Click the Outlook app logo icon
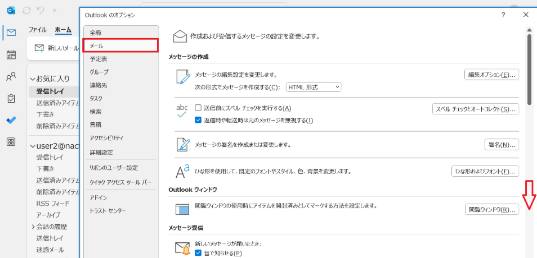The image size is (537, 258). (x=11, y=11)
